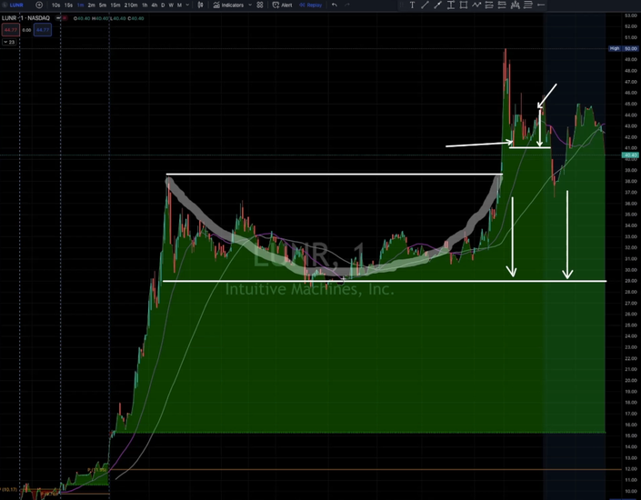Select the 5m timeframe
Screen dimensions: 641x500
(103, 5)
